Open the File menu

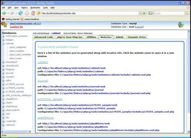pos(4,7)
